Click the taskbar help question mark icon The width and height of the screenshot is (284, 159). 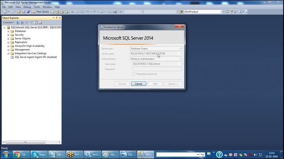[x=219, y=155]
